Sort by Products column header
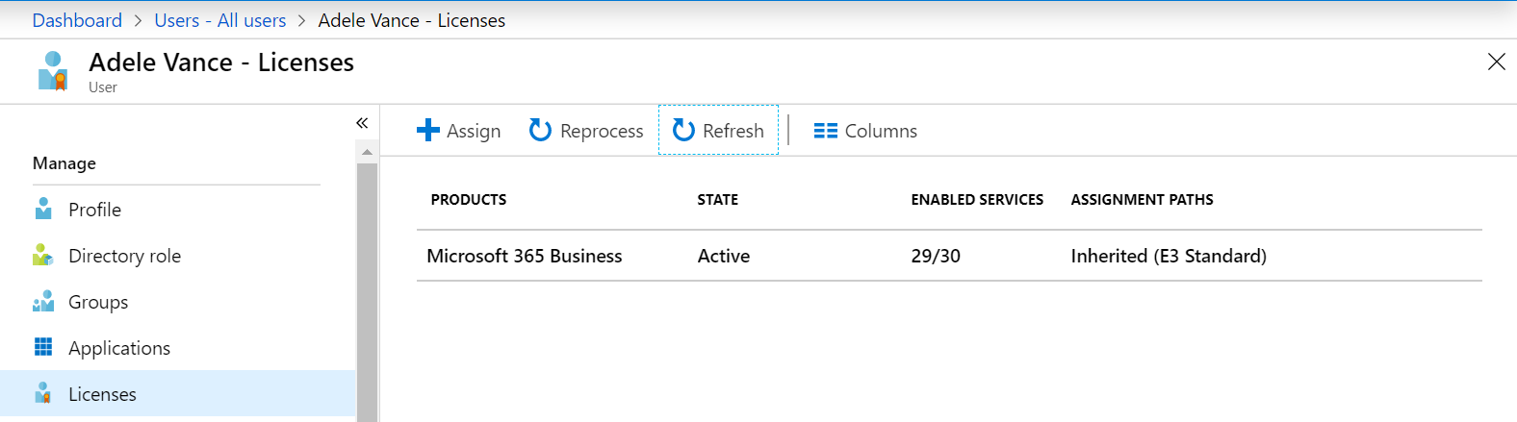The image size is (1517, 422). (469, 200)
